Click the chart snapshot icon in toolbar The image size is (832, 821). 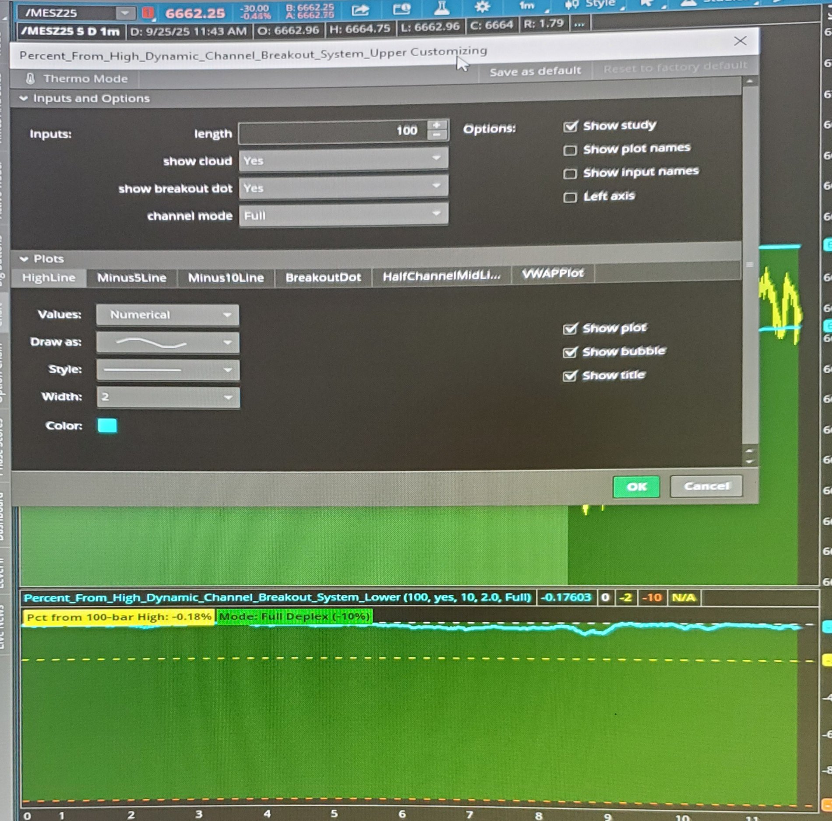tap(401, 9)
